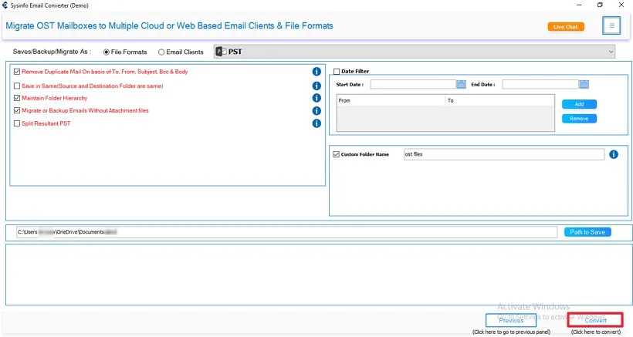Screen dimensions: 633x337
Task: Click the PST Outlook format icon
Action: pos(221,52)
